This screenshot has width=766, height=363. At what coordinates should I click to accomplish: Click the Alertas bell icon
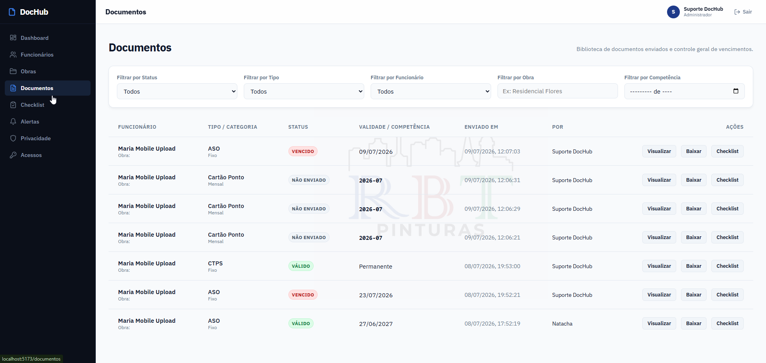click(x=13, y=122)
